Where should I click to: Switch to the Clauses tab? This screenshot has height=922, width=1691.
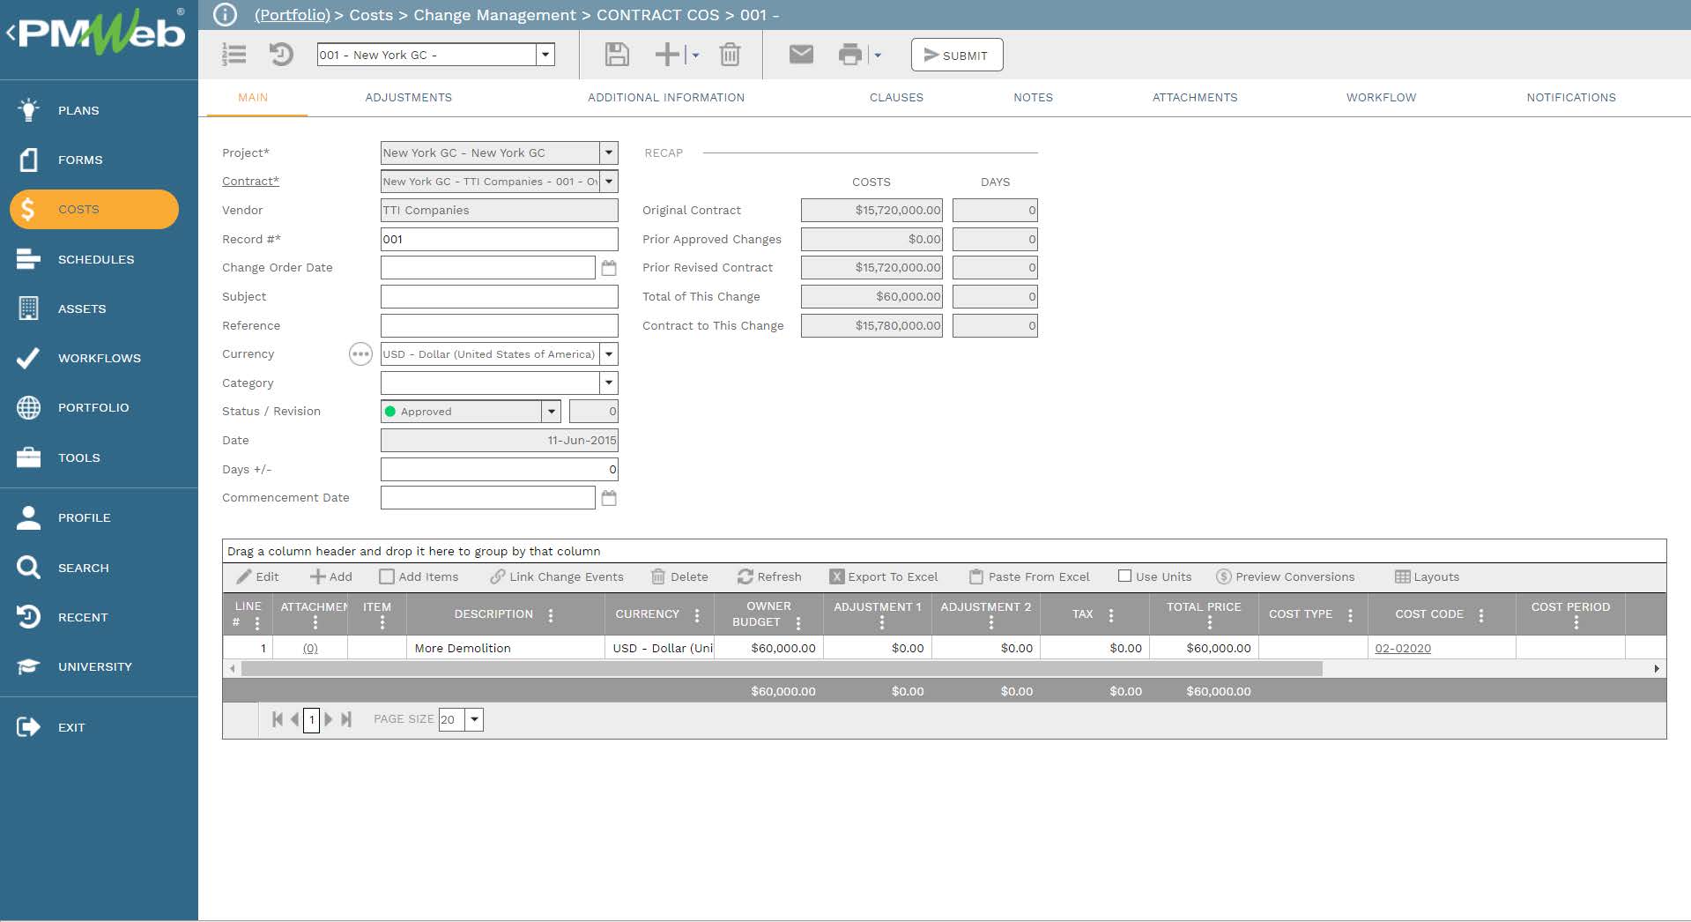coord(896,98)
